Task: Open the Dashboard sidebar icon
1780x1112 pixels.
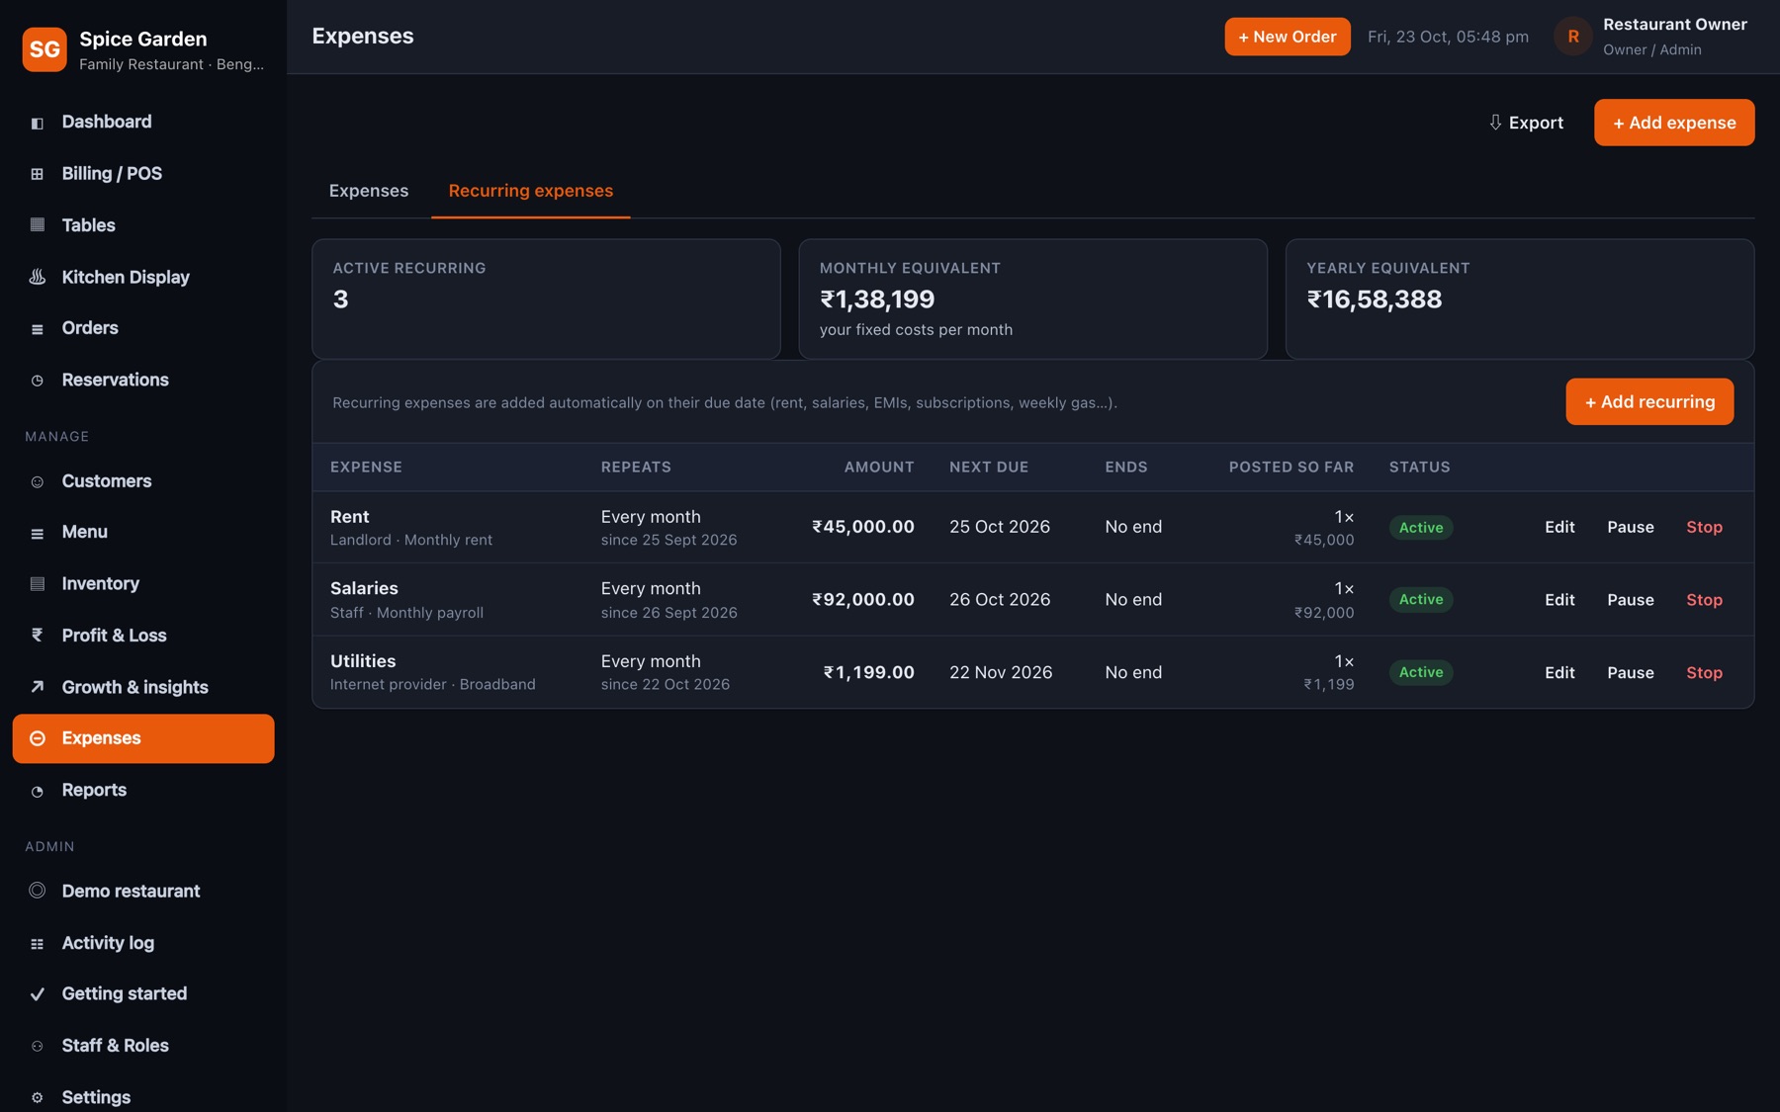Action: pos(38,123)
